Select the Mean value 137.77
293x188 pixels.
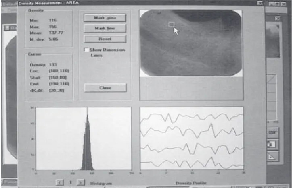click(56, 33)
